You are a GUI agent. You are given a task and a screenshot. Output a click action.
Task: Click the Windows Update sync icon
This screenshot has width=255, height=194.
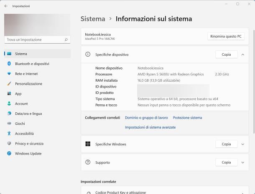coord(9,153)
